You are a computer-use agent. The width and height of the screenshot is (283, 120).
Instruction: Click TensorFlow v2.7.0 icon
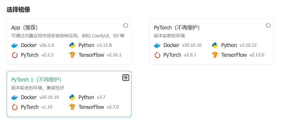(x=72, y=107)
